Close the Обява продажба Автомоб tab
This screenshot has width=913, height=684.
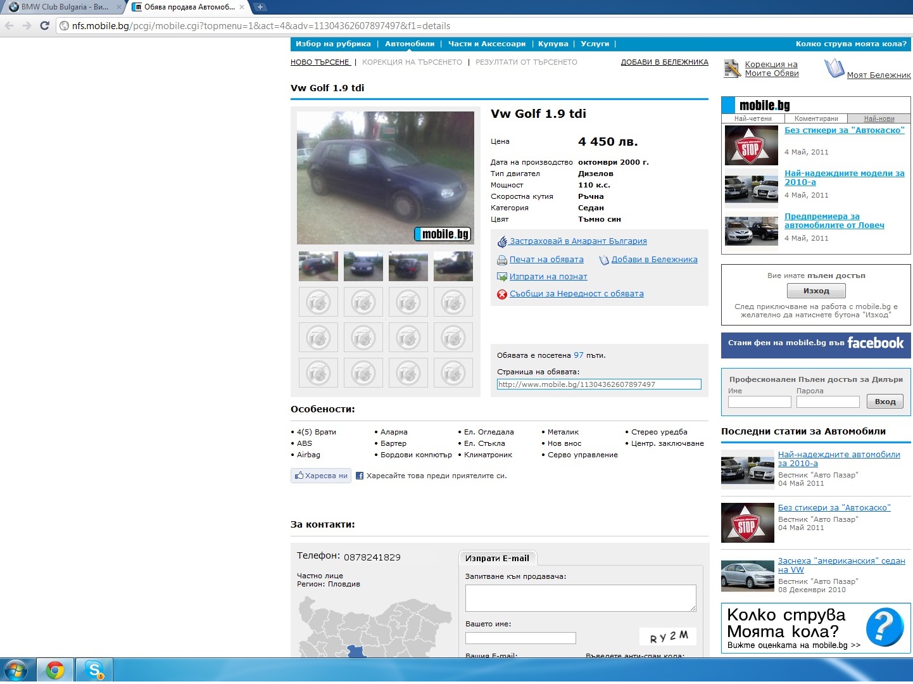242,7
